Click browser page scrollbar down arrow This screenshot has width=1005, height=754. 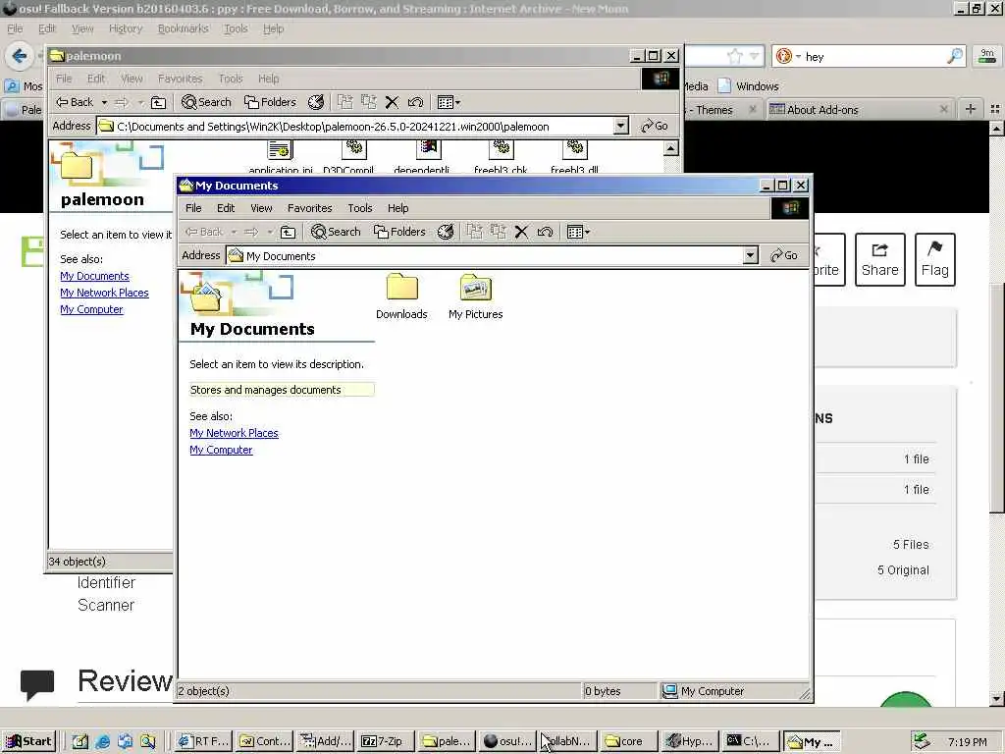[996, 699]
